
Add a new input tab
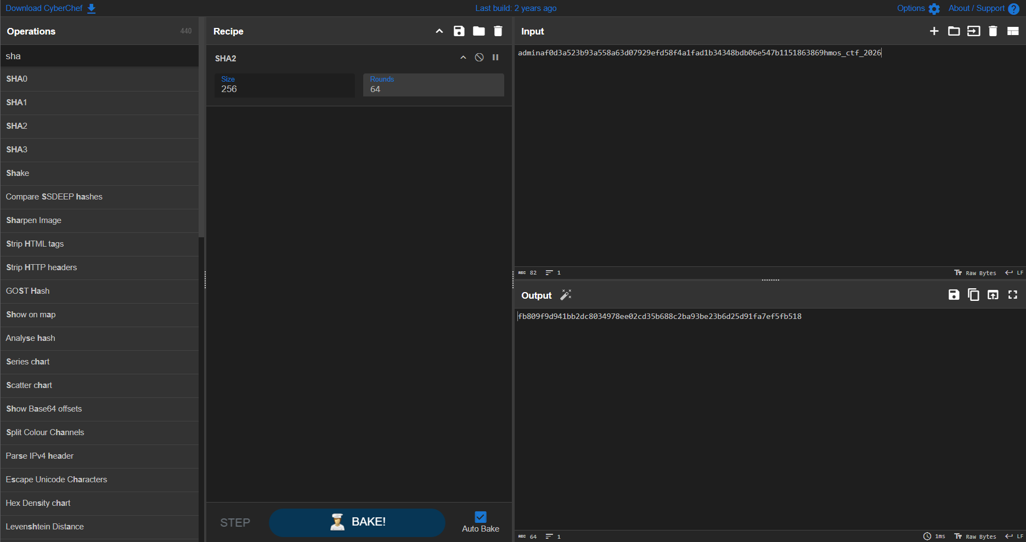pyautogui.click(x=934, y=31)
